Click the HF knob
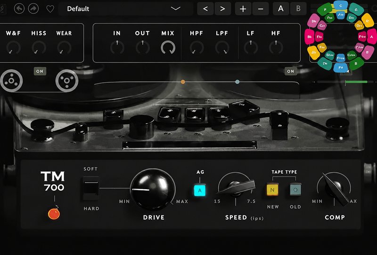 pyautogui.click(x=276, y=48)
